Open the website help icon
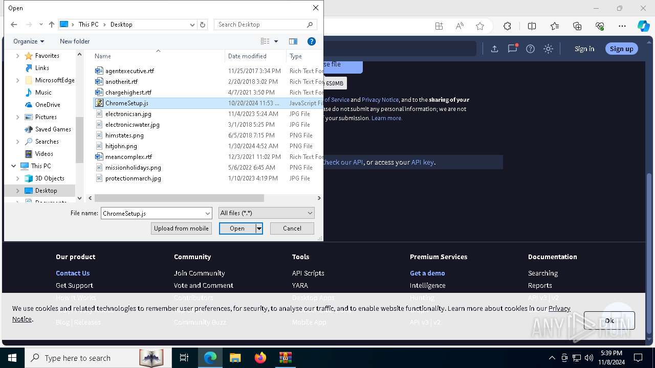The height and width of the screenshot is (368, 655). 530,49
